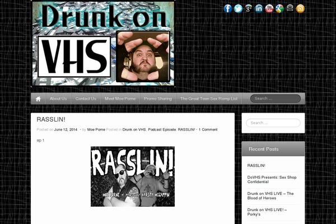This screenshot has width=336, height=224.
Task: Open the Contact Us menu item
Action: [x=86, y=99]
